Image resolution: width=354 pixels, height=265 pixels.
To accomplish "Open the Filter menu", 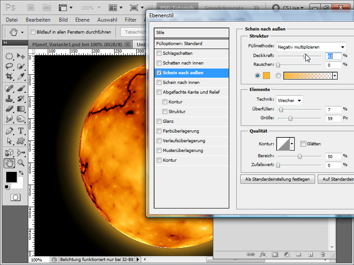I will (131, 20).
